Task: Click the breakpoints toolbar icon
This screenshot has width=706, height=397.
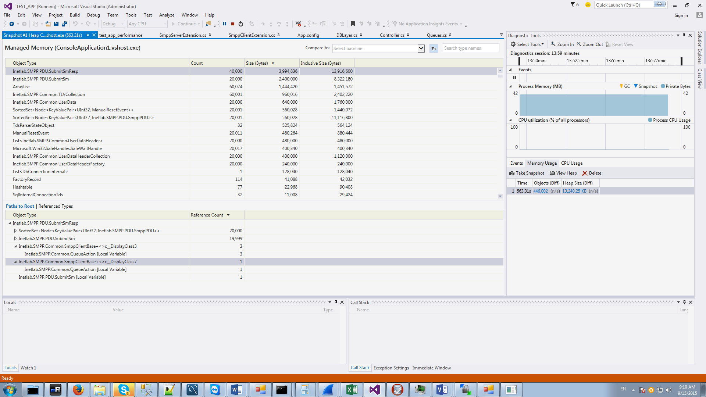Action: pos(298,24)
